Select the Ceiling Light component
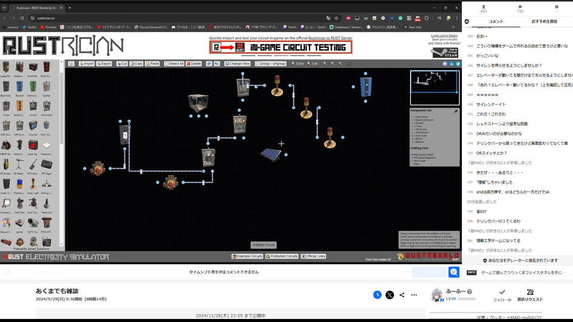 click(47, 185)
